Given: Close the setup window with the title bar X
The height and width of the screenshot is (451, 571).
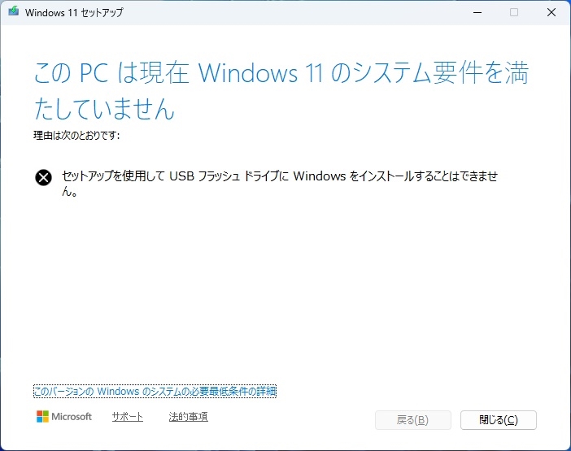Looking at the screenshot, I should (x=551, y=12).
